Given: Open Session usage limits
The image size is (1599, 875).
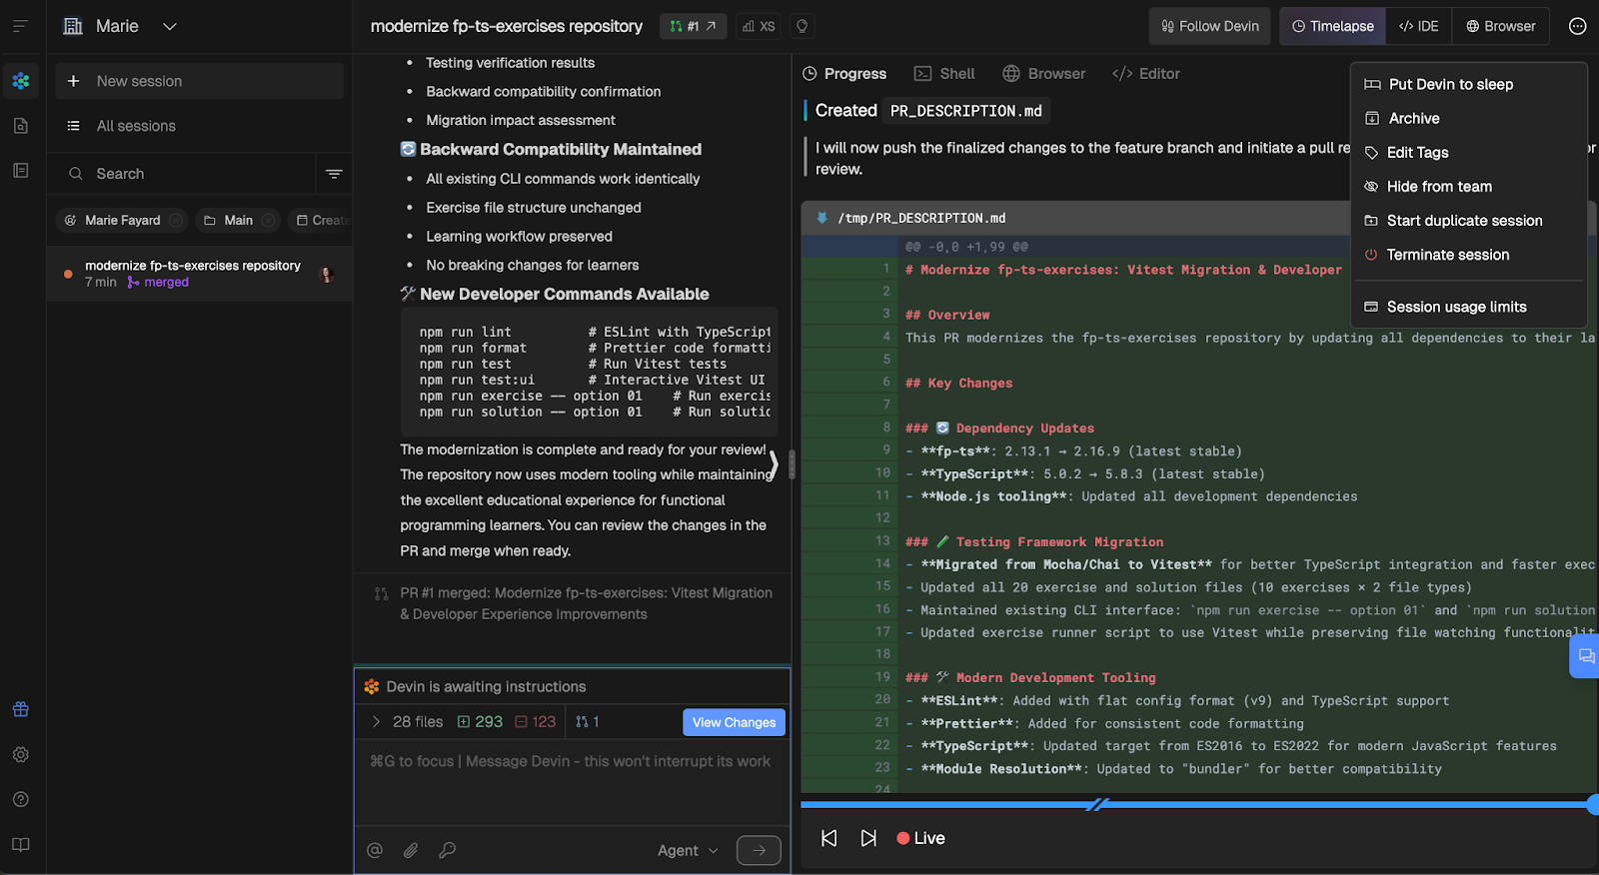Looking at the screenshot, I should coord(1469,307).
